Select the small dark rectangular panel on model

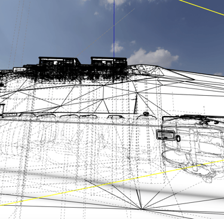[165, 135]
